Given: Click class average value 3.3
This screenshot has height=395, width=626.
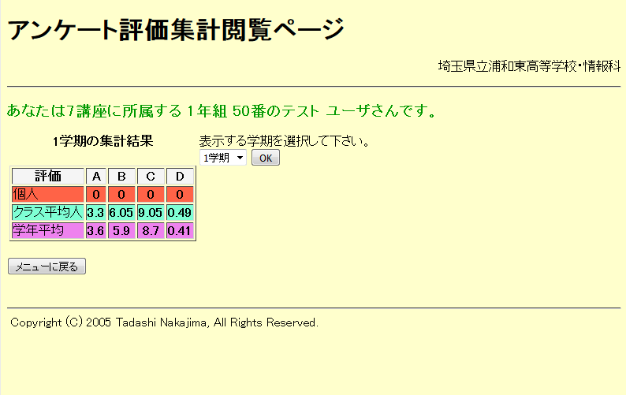Looking at the screenshot, I should click(x=95, y=212).
